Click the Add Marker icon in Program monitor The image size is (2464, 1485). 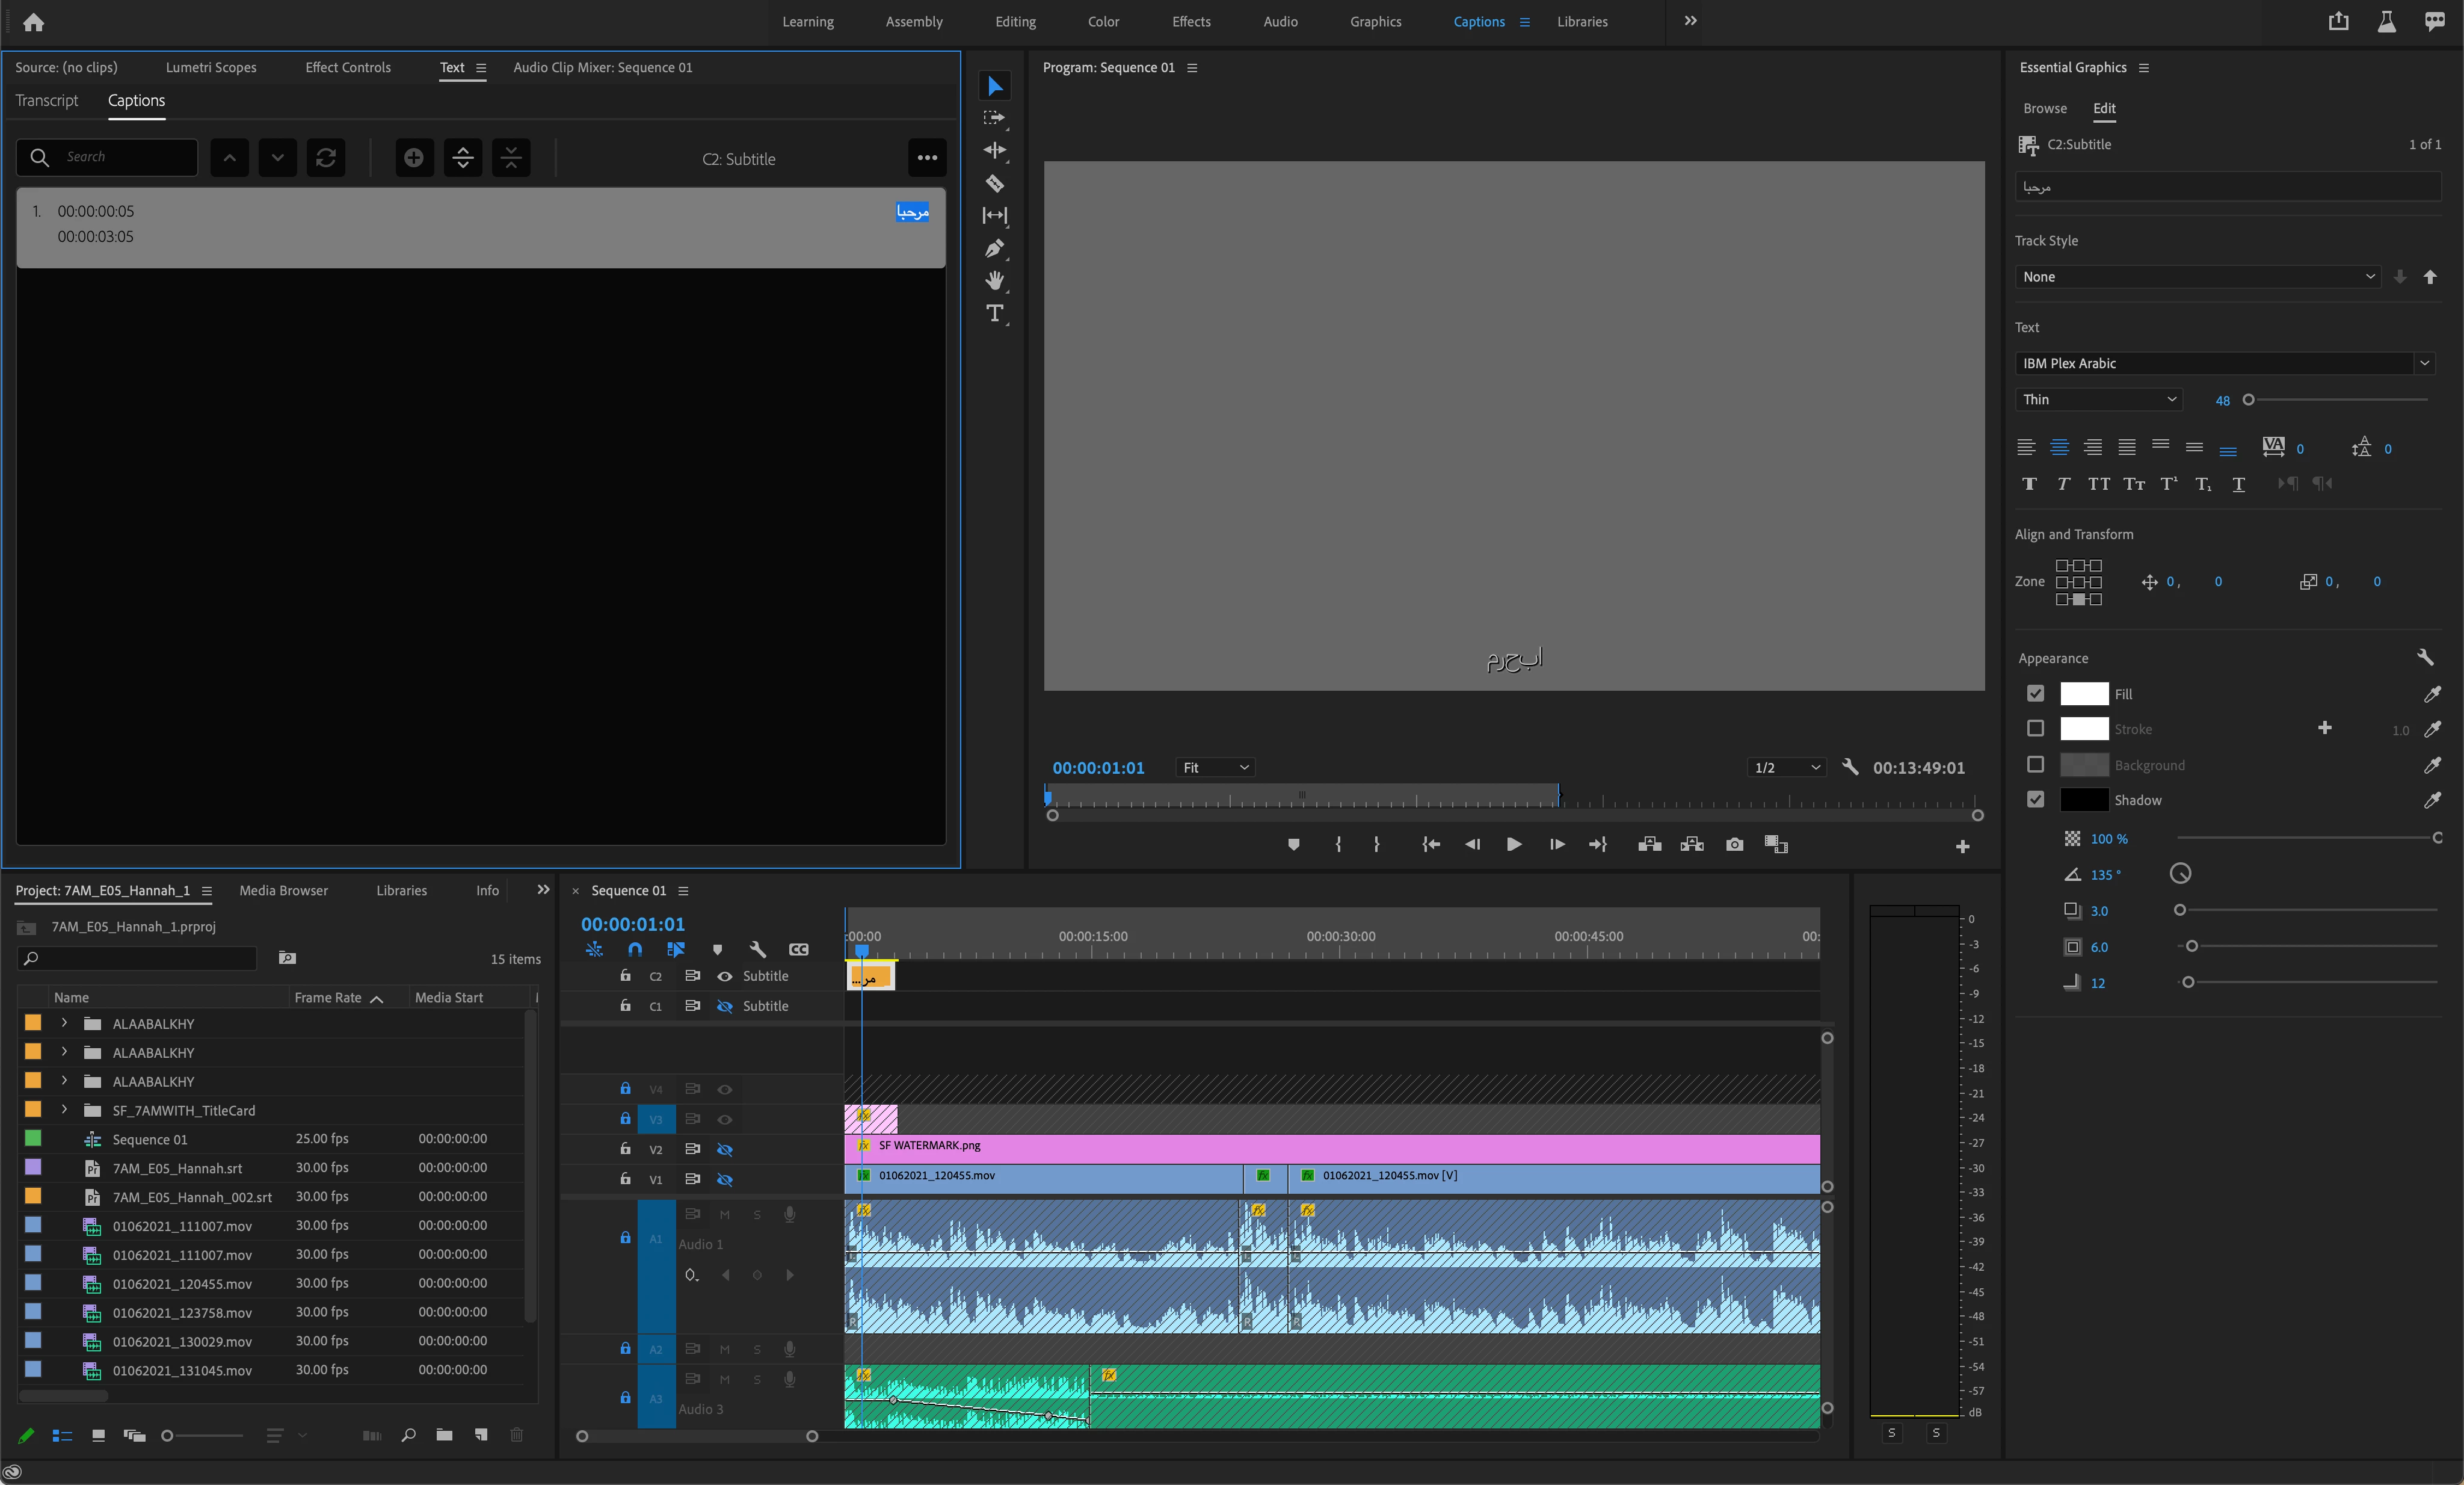(x=1293, y=845)
